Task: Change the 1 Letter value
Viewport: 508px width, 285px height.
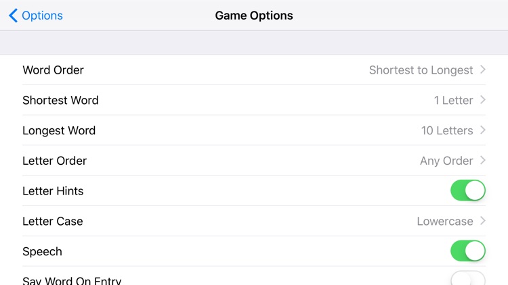Action: [x=453, y=101]
